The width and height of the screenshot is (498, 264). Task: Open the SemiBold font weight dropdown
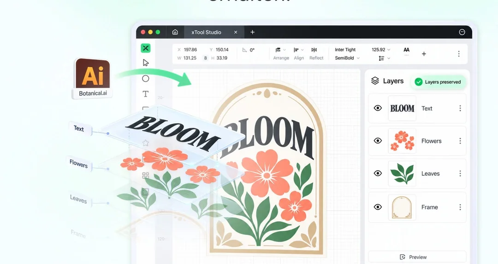click(348, 58)
